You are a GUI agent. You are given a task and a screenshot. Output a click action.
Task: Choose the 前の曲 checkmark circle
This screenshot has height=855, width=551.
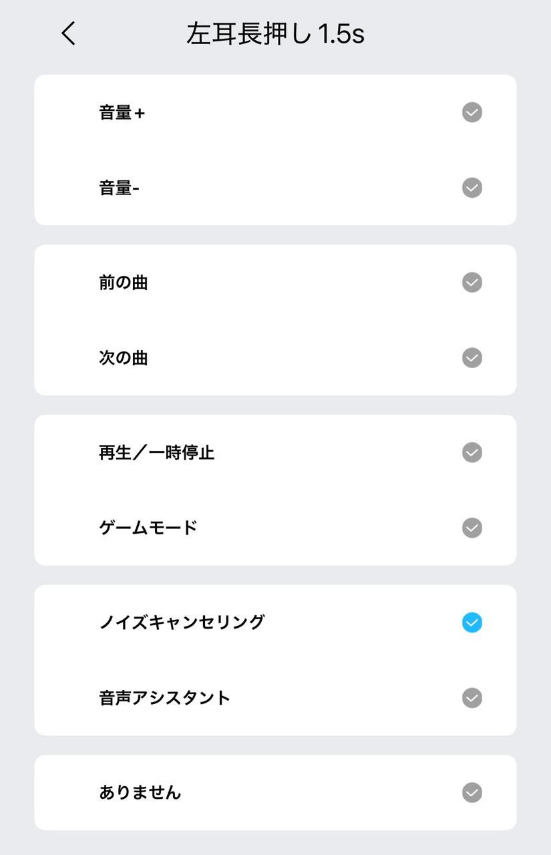coord(472,283)
